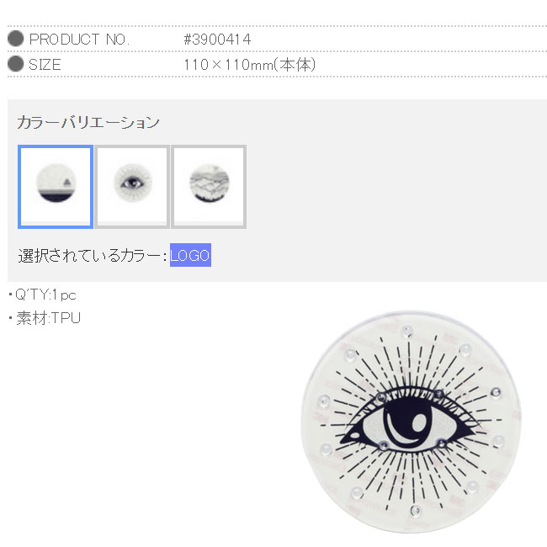Click the カラーバリエーション heading

pos(88,122)
